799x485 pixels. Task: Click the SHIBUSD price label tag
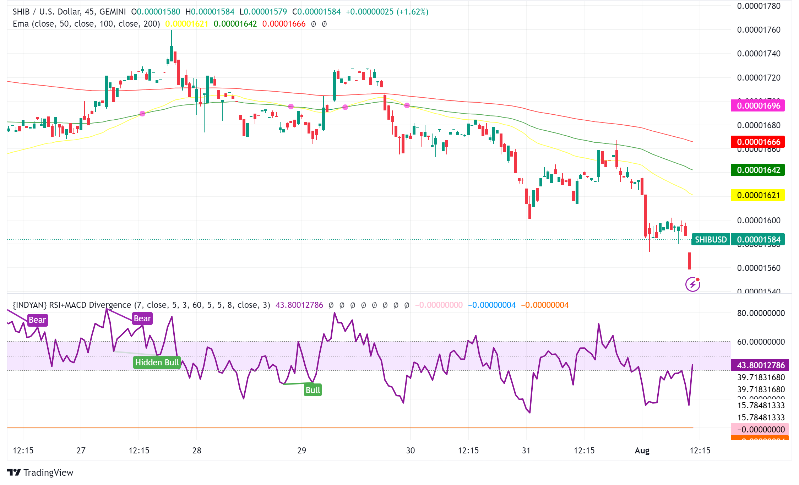coord(711,240)
